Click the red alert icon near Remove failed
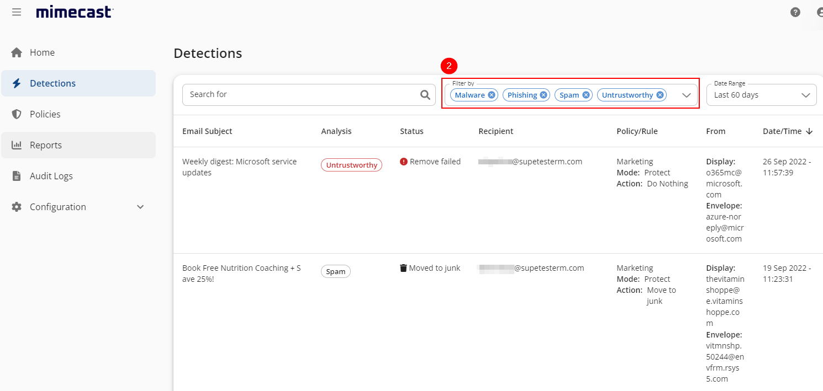This screenshot has height=391, width=823. [x=403, y=161]
